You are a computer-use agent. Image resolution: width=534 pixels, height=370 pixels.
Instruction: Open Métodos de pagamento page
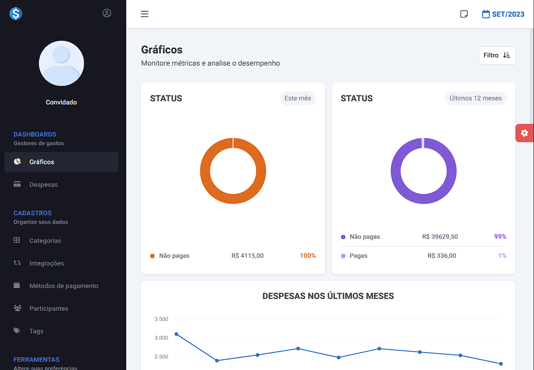[x=63, y=286]
